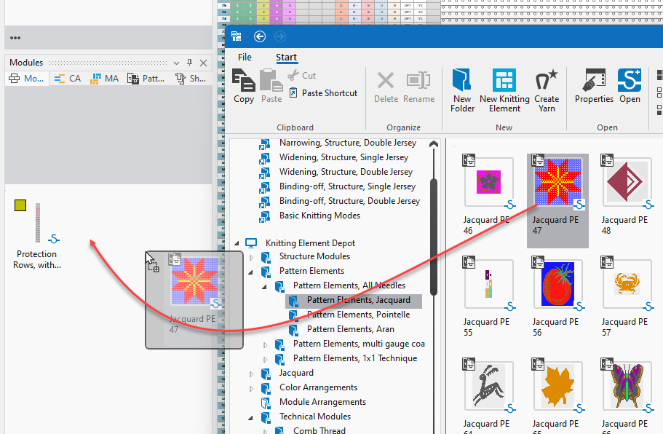The width and height of the screenshot is (663, 434).
Task: Open the File menu
Action: (245, 57)
